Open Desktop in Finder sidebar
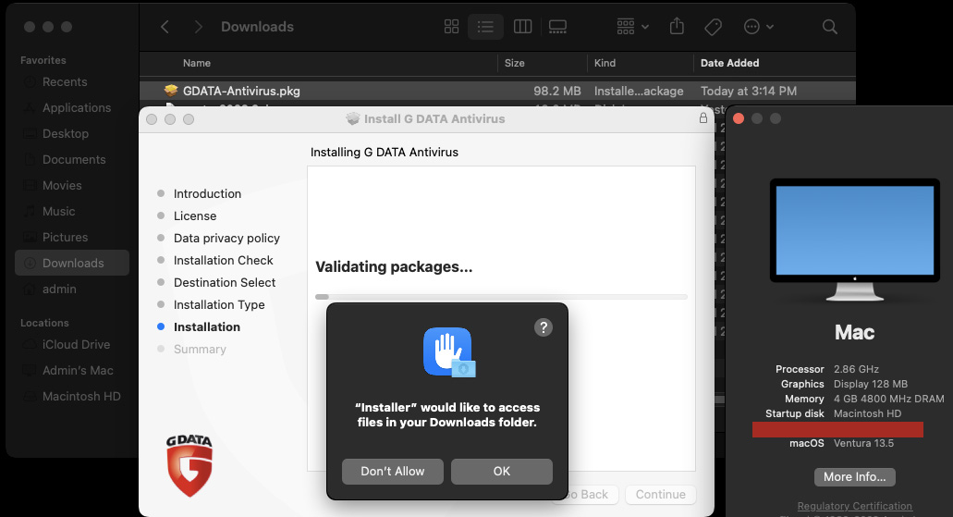This screenshot has width=953, height=517. coord(65,133)
